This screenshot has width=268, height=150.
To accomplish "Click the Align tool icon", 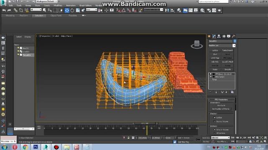I will tap(173, 10).
